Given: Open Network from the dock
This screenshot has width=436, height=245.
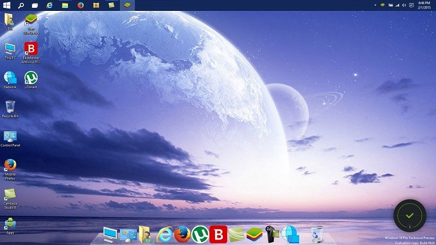Looking at the screenshot, I should pos(290,235).
